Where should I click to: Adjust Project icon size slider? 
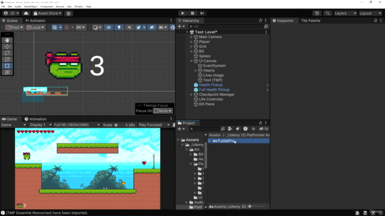(257, 206)
